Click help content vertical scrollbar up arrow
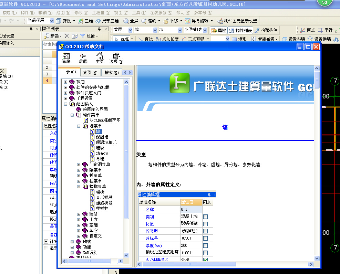The width and height of the screenshot is (340, 274). (317, 68)
